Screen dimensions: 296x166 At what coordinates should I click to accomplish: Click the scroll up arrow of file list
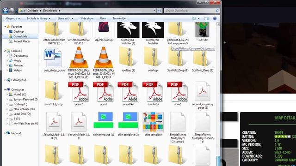pos(218,24)
